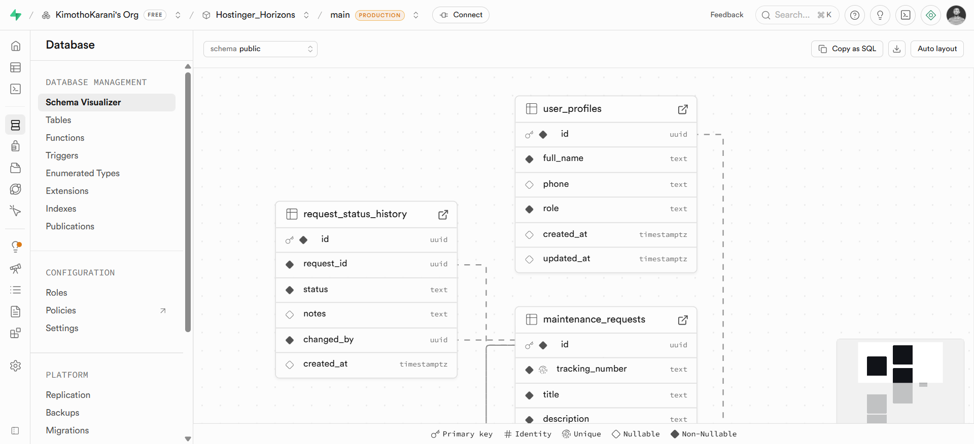Open Roles under Configuration
974x444 pixels.
click(x=56, y=293)
